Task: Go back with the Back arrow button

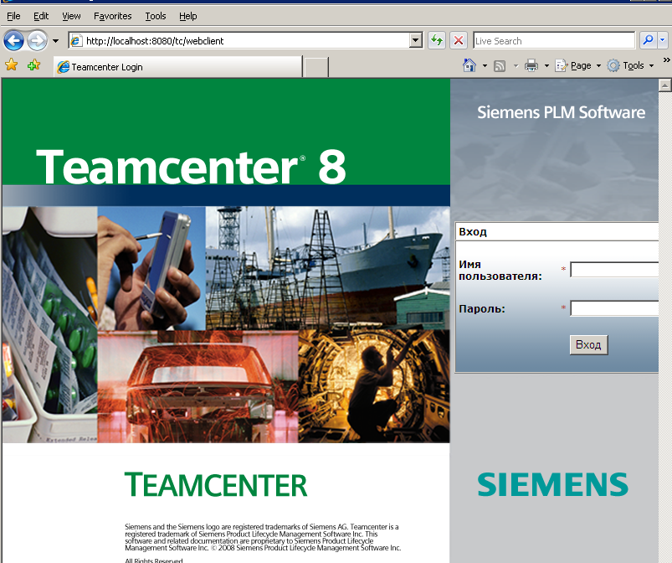Action: pyautogui.click(x=13, y=41)
